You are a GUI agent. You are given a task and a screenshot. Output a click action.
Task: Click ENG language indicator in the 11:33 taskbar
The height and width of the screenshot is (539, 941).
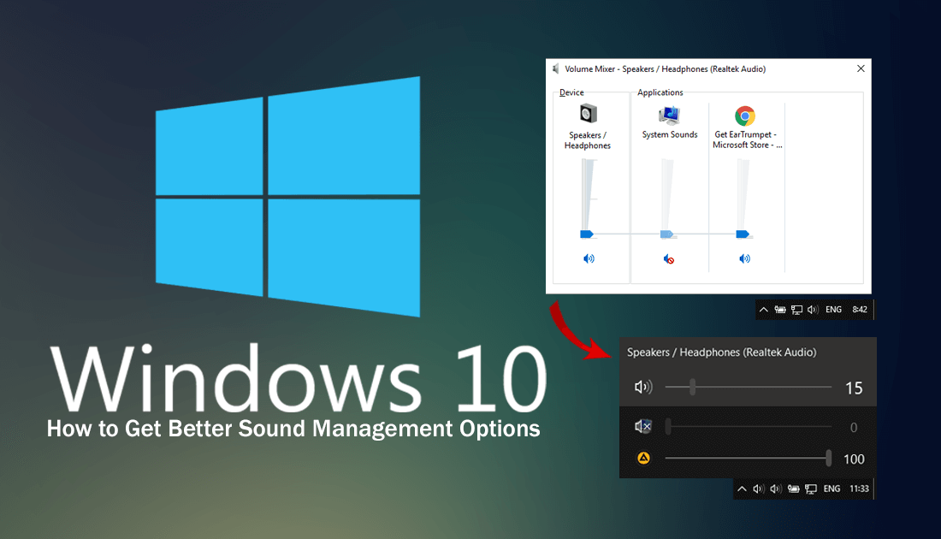pos(832,489)
